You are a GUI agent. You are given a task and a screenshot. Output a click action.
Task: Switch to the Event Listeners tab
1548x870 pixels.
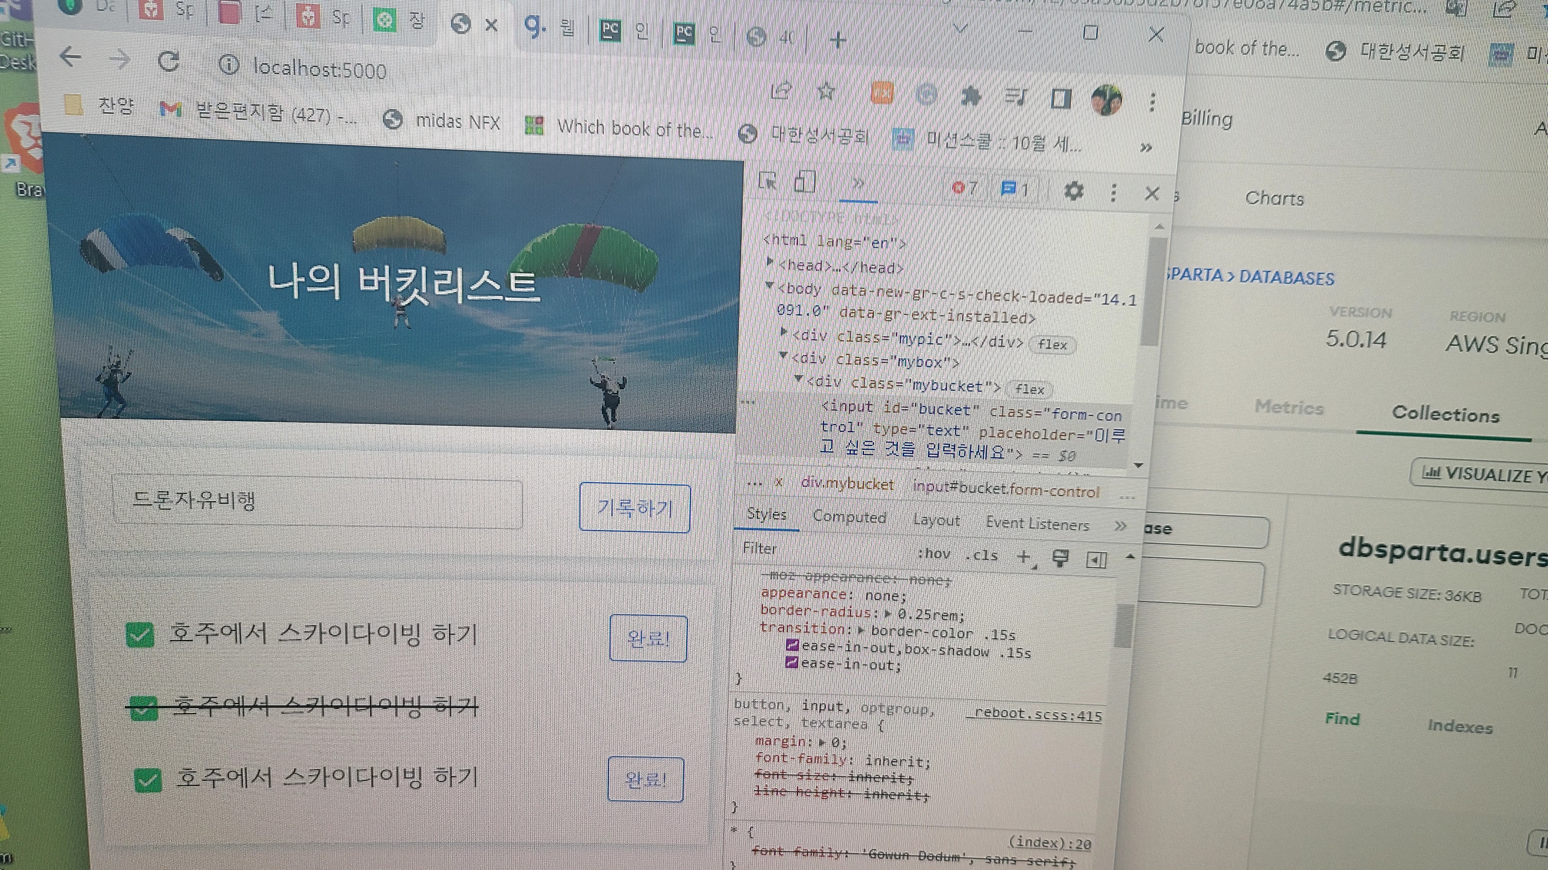coord(1037,524)
